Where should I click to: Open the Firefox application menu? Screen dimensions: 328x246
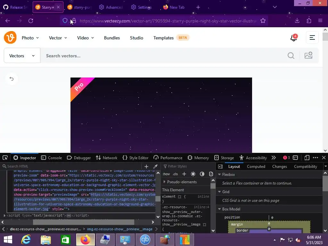point(320,20)
